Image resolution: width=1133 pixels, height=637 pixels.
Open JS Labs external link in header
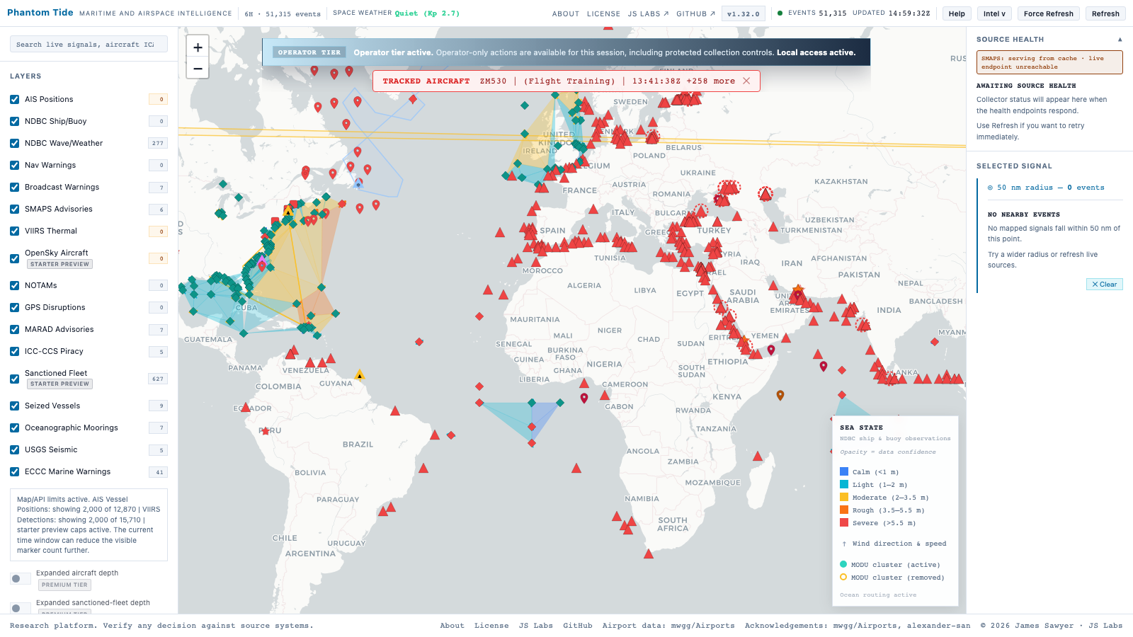click(x=647, y=13)
